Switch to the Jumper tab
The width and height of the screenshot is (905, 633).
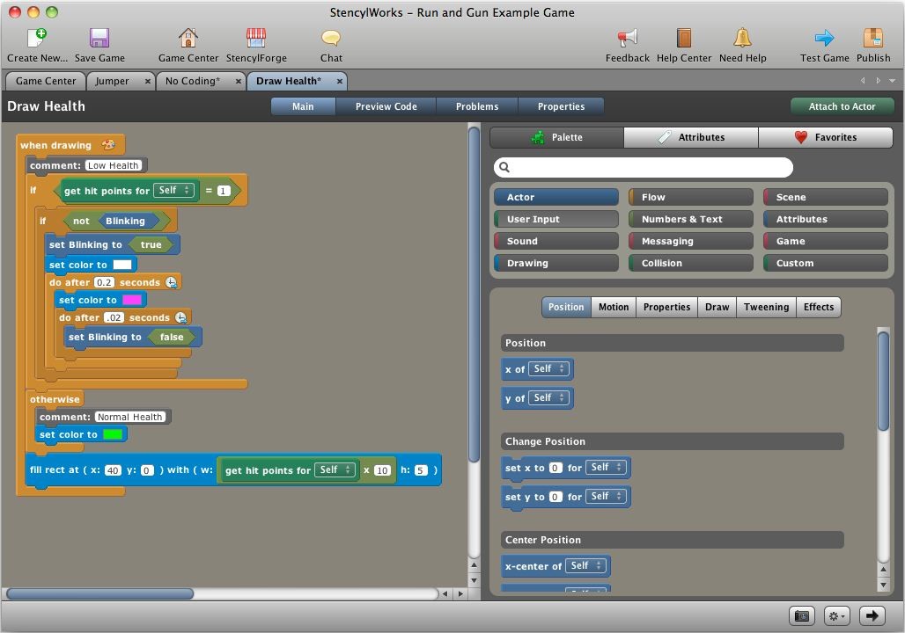[113, 81]
